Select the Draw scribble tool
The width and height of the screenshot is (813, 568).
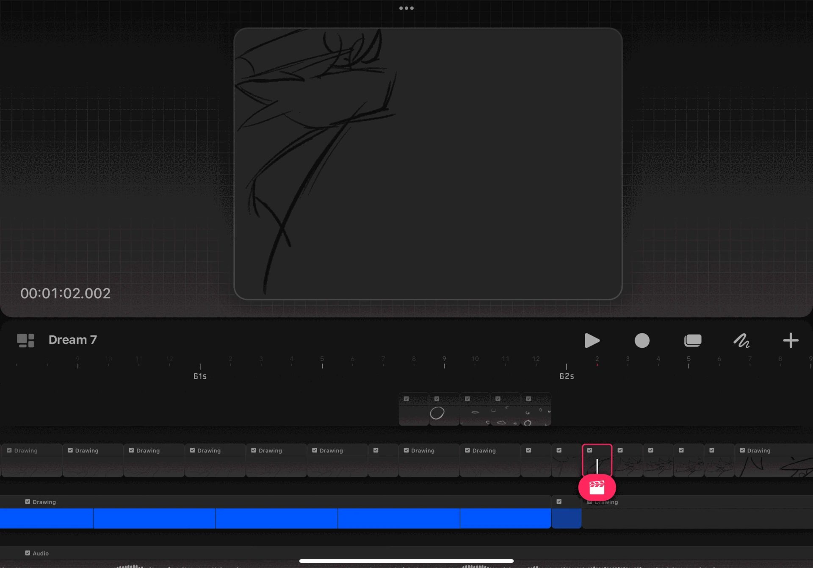coord(741,340)
